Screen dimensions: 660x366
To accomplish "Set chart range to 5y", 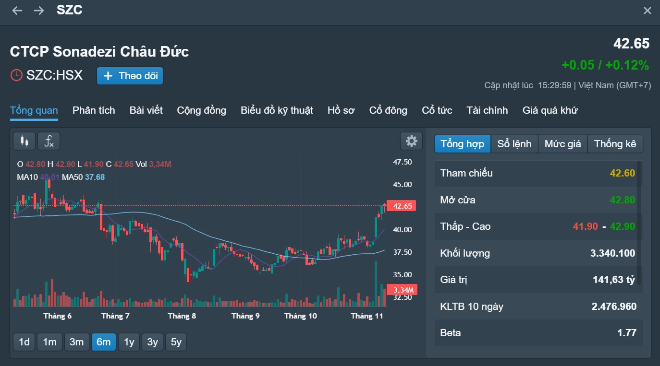I will coord(176,342).
